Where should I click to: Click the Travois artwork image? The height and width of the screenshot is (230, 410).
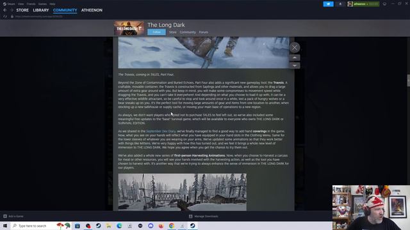click(x=204, y=52)
